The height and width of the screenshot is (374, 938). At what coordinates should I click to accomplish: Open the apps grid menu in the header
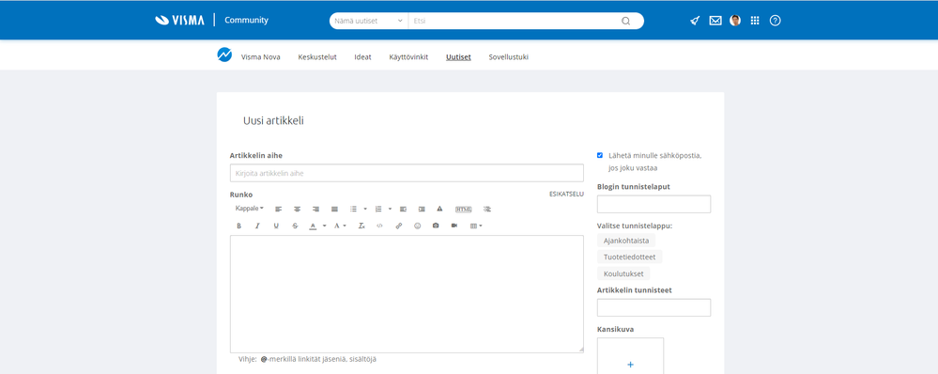point(755,21)
